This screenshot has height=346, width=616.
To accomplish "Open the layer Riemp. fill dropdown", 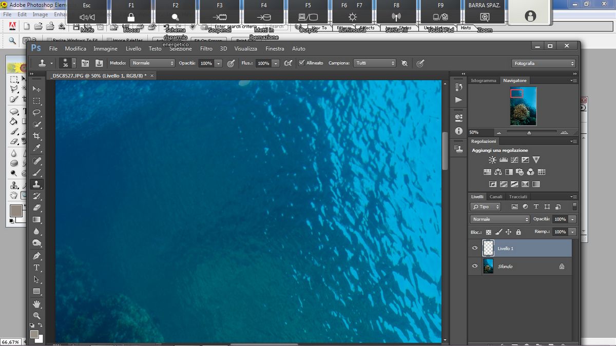I will point(572,232).
